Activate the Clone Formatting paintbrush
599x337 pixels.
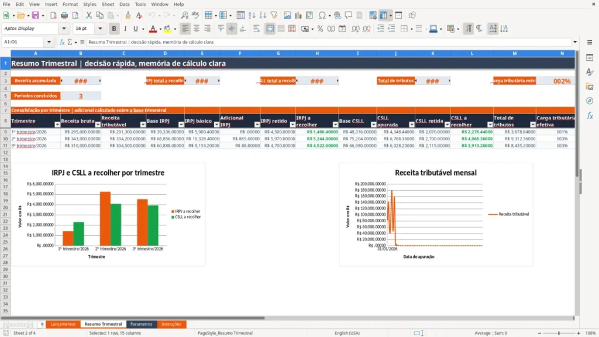point(128,15)
